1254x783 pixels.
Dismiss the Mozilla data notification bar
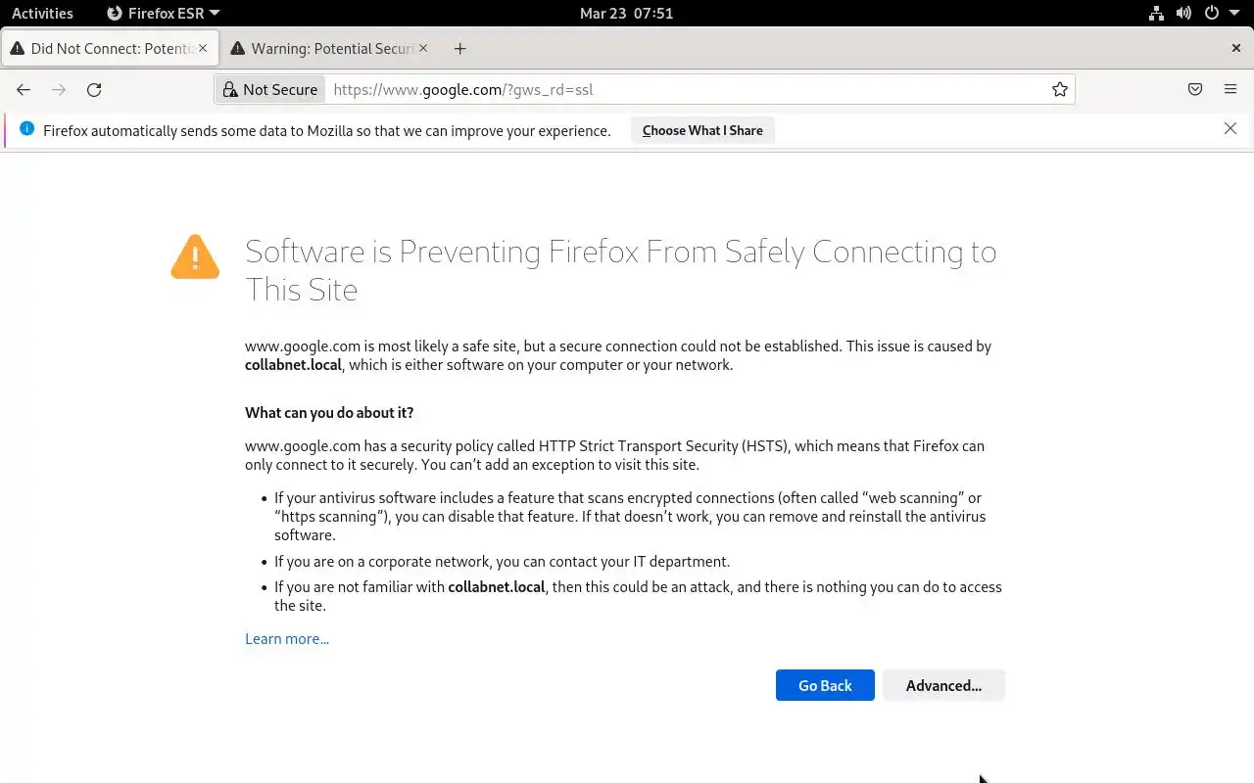1230,129
